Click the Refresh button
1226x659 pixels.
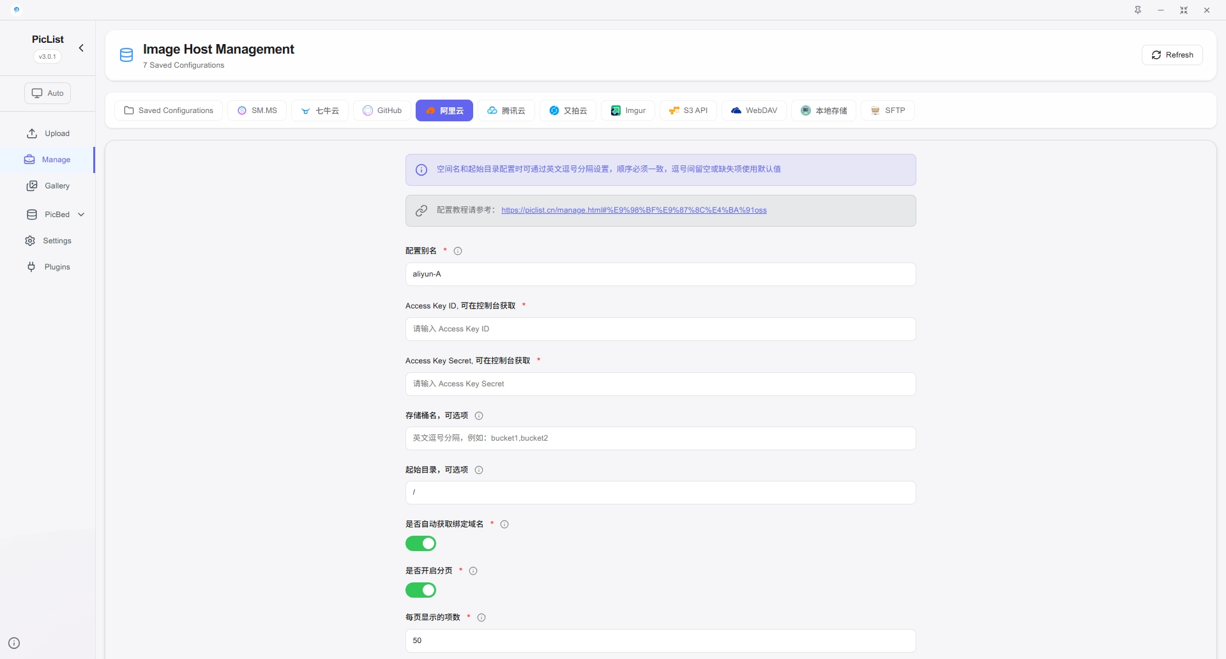[1172, 55]
